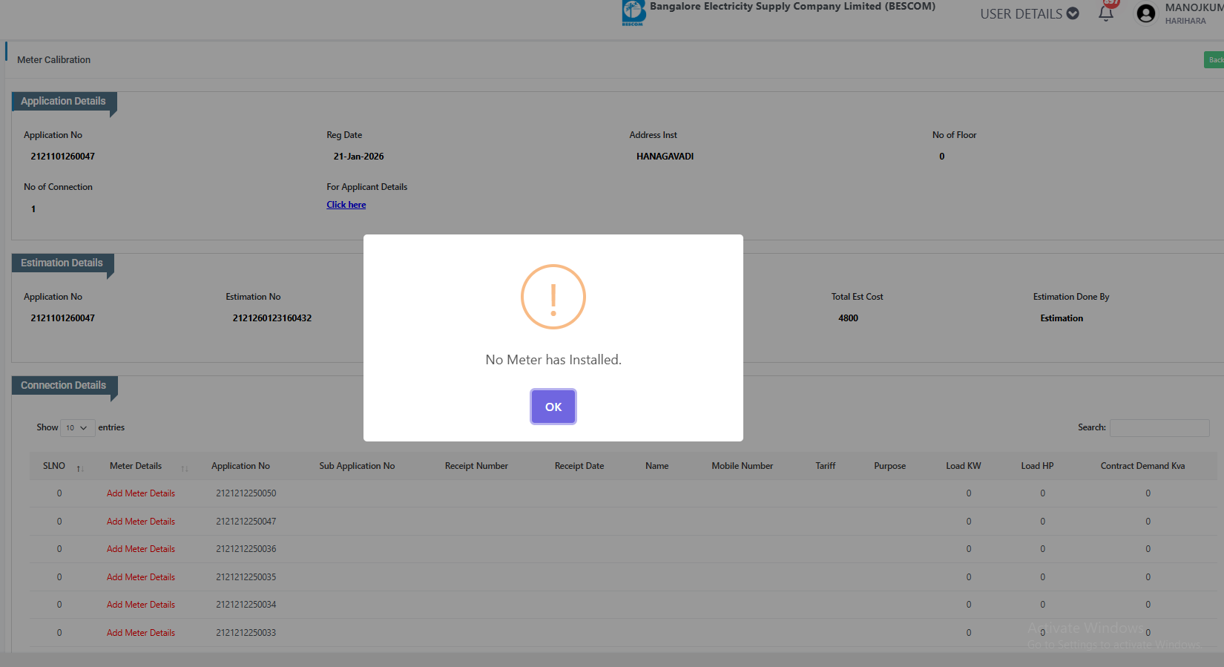Click the green Back button
This screenshot has height=667, width=1224.
(1214, 60)
